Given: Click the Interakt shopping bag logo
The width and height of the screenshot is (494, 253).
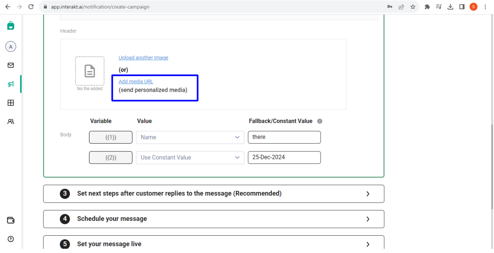Looking at the screenshot, I should click(x=11, y=26).
